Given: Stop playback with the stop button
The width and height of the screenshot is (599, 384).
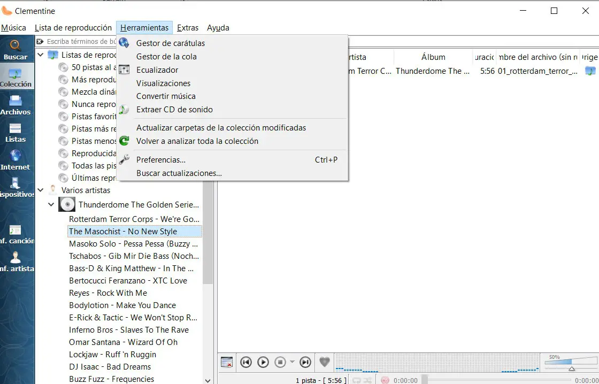Looking at the screenshot, I should [280, 362].
